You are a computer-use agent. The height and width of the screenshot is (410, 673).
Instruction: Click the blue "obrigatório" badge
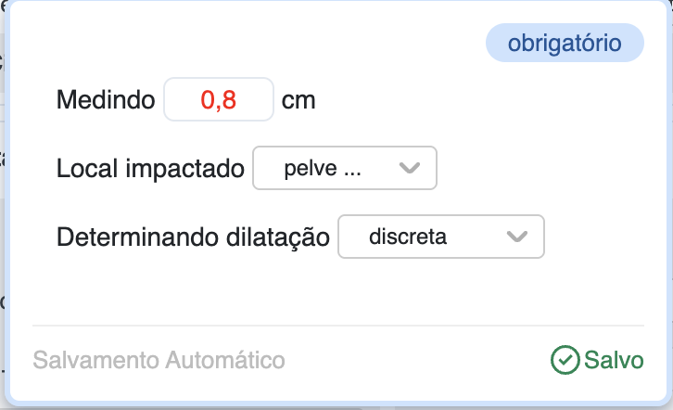(x=565, y=44)
